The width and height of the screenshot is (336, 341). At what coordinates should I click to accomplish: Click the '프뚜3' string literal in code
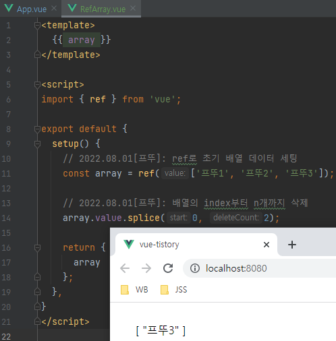[302, 173]
